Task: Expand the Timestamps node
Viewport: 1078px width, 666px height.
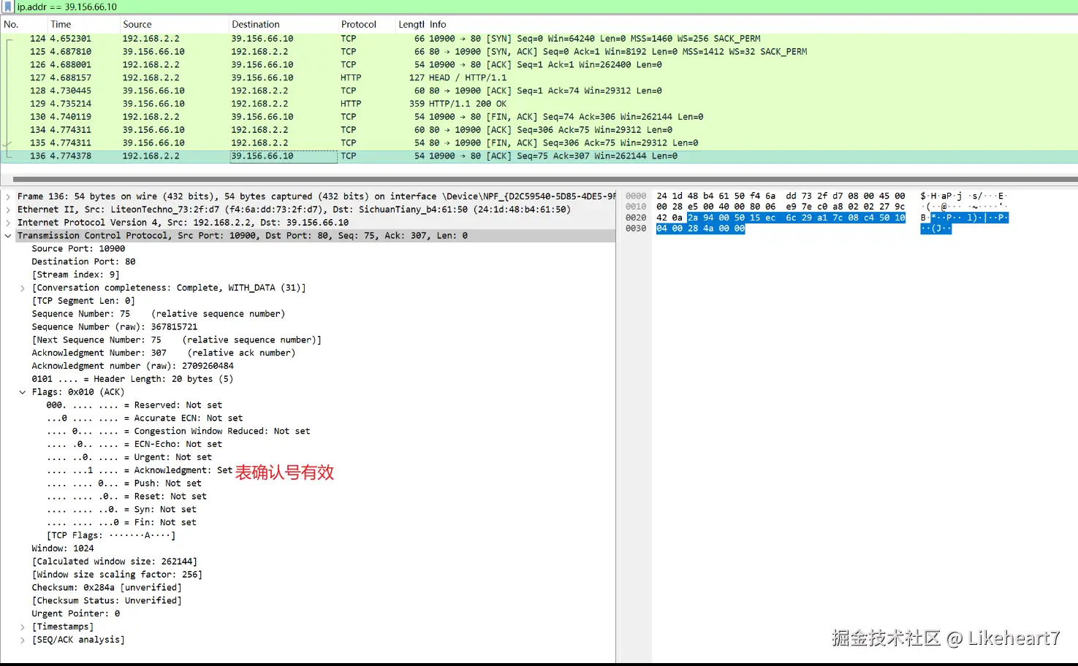Action: coord(23,627)
